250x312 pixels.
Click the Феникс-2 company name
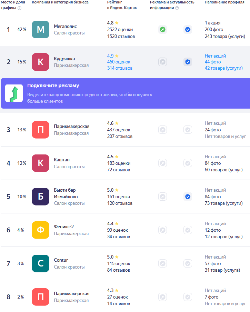[64, 227]
